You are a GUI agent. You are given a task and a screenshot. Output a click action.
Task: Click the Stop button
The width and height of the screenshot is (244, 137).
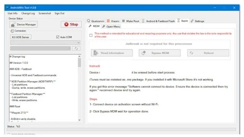(71, 24)
